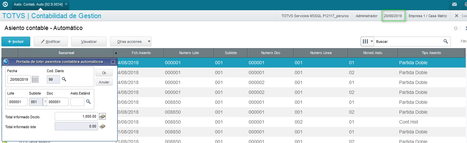Click the Total informado Docto. field
The width and height of the screenshot is (467, 143).
[76, 116]
